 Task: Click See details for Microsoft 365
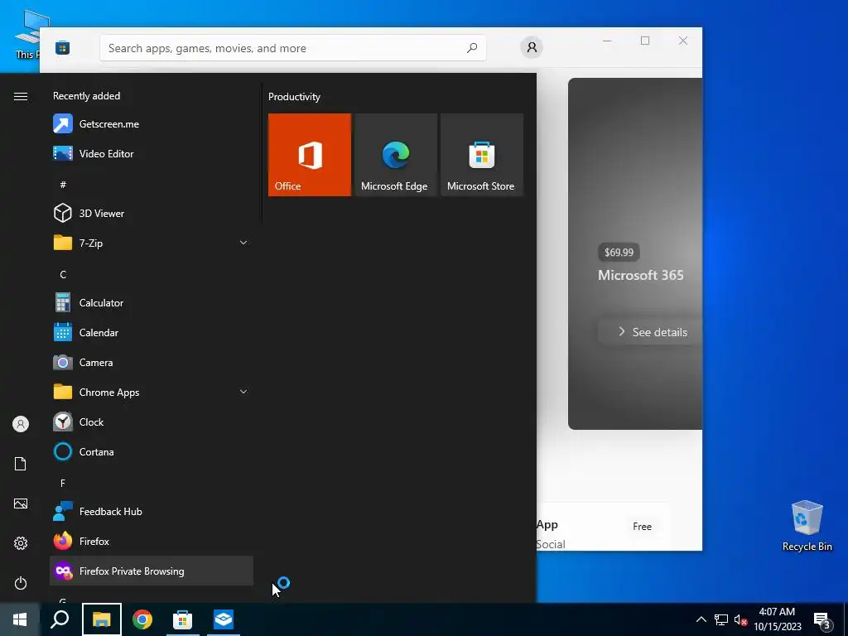coord(651,332)
